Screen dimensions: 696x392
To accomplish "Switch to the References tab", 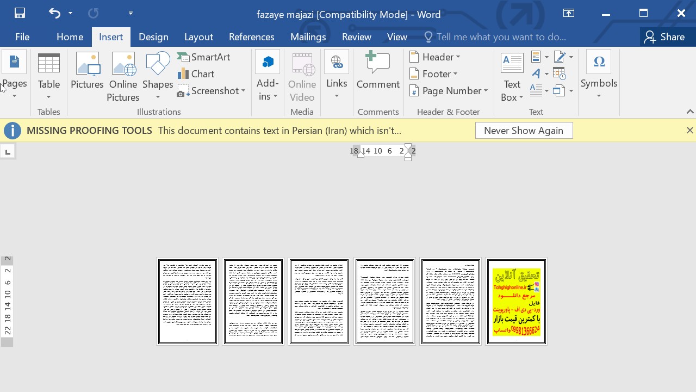I will point(252,37).
